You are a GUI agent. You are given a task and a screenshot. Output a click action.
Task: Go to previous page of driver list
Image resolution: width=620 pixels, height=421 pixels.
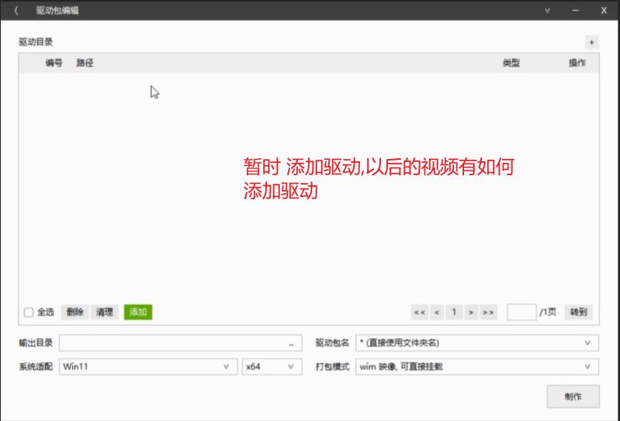point(437,312)
